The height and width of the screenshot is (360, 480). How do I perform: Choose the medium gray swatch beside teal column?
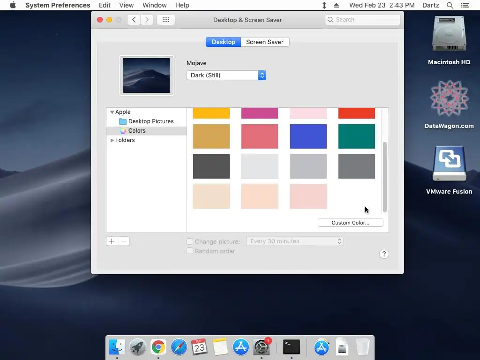tap(357, 166)
